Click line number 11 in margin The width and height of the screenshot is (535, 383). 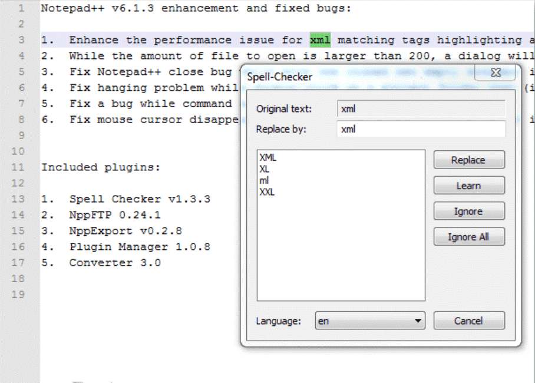[x=18, y=167]
